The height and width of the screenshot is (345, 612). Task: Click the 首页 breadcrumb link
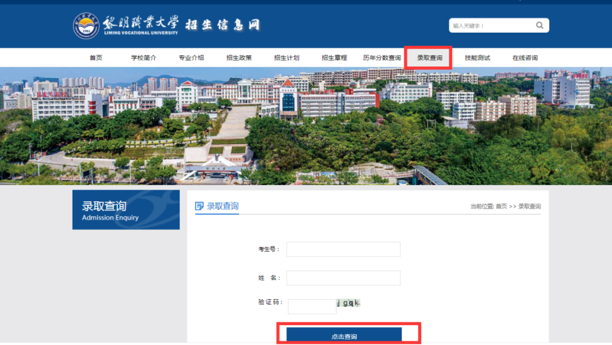[503, 206]
